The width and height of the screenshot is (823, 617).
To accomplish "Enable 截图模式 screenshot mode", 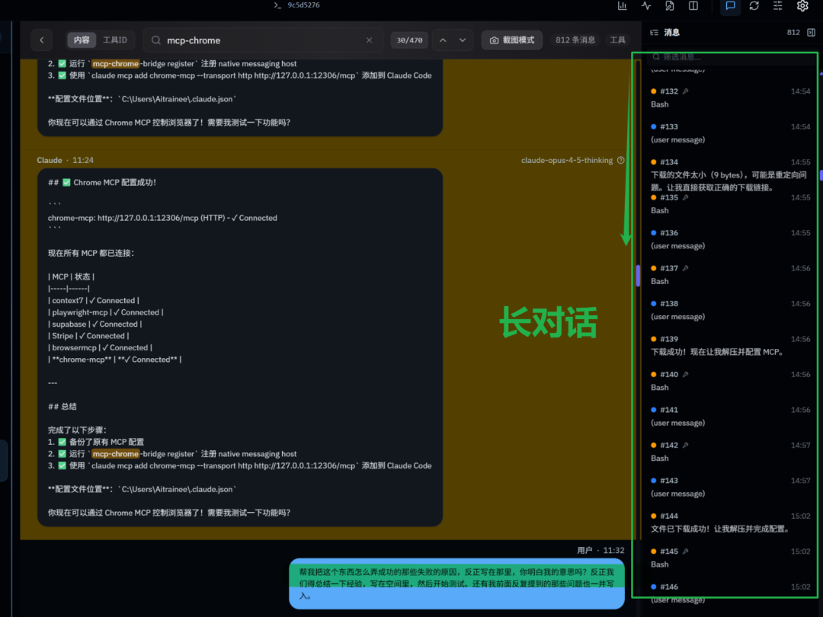I will 512,40.
